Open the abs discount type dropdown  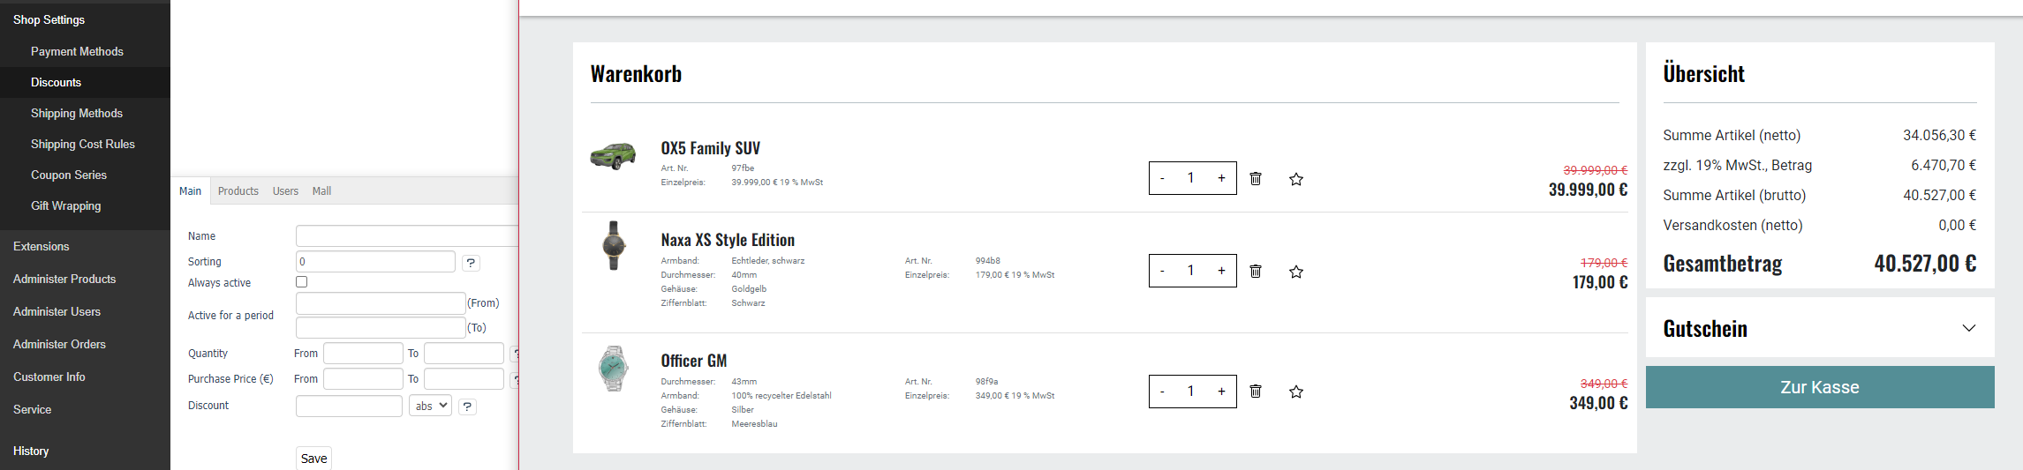(x=431, y=406)
